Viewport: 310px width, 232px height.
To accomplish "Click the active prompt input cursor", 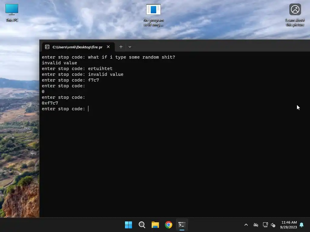I will tap(88, 109).
